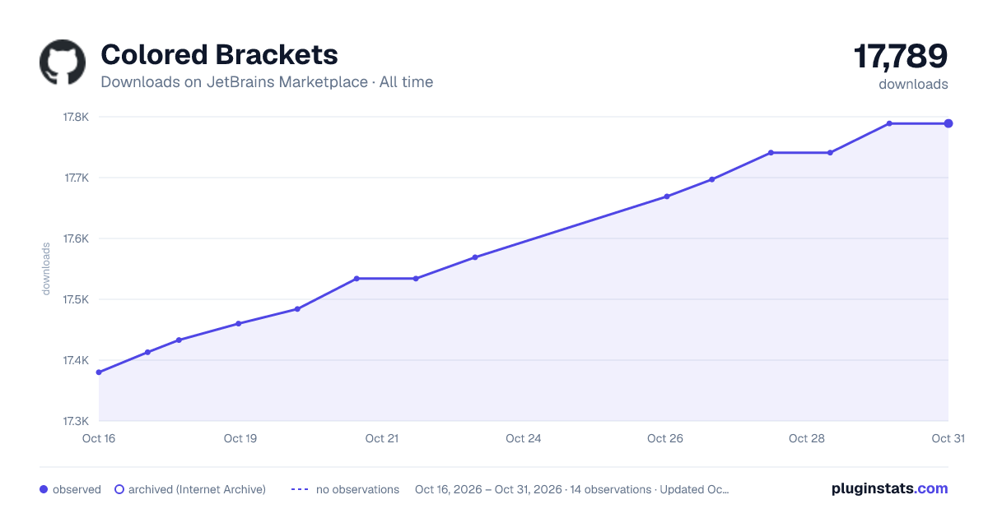The image size is (988, 518).
Task: Click the observed legend text
Action: (x=77, y=489)
